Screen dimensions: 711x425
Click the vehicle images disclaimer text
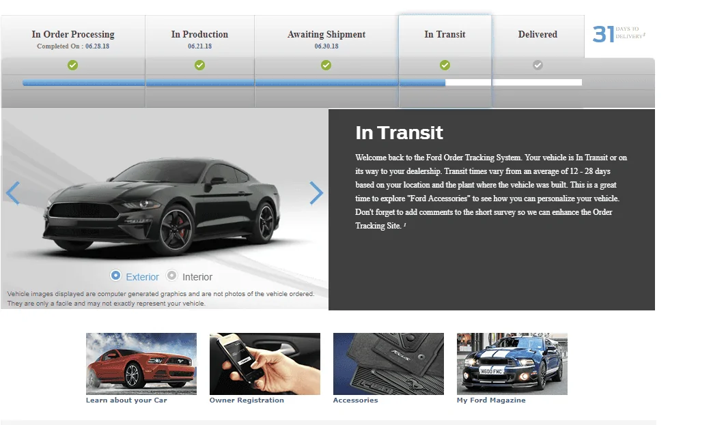point(161,299)
